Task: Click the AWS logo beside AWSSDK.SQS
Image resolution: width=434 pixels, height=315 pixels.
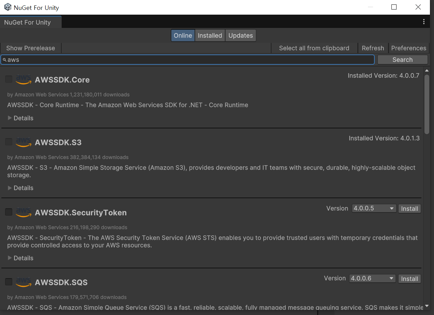Action: (24, 282)
